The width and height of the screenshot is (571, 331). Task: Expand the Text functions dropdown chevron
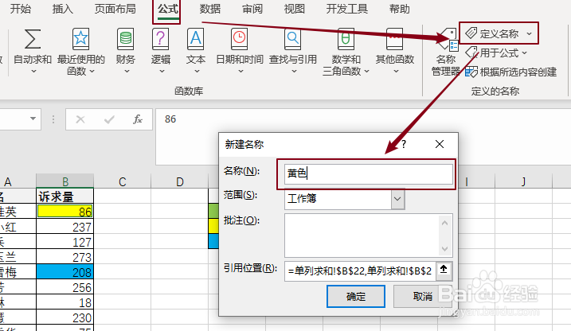click(x=197, y=72)
